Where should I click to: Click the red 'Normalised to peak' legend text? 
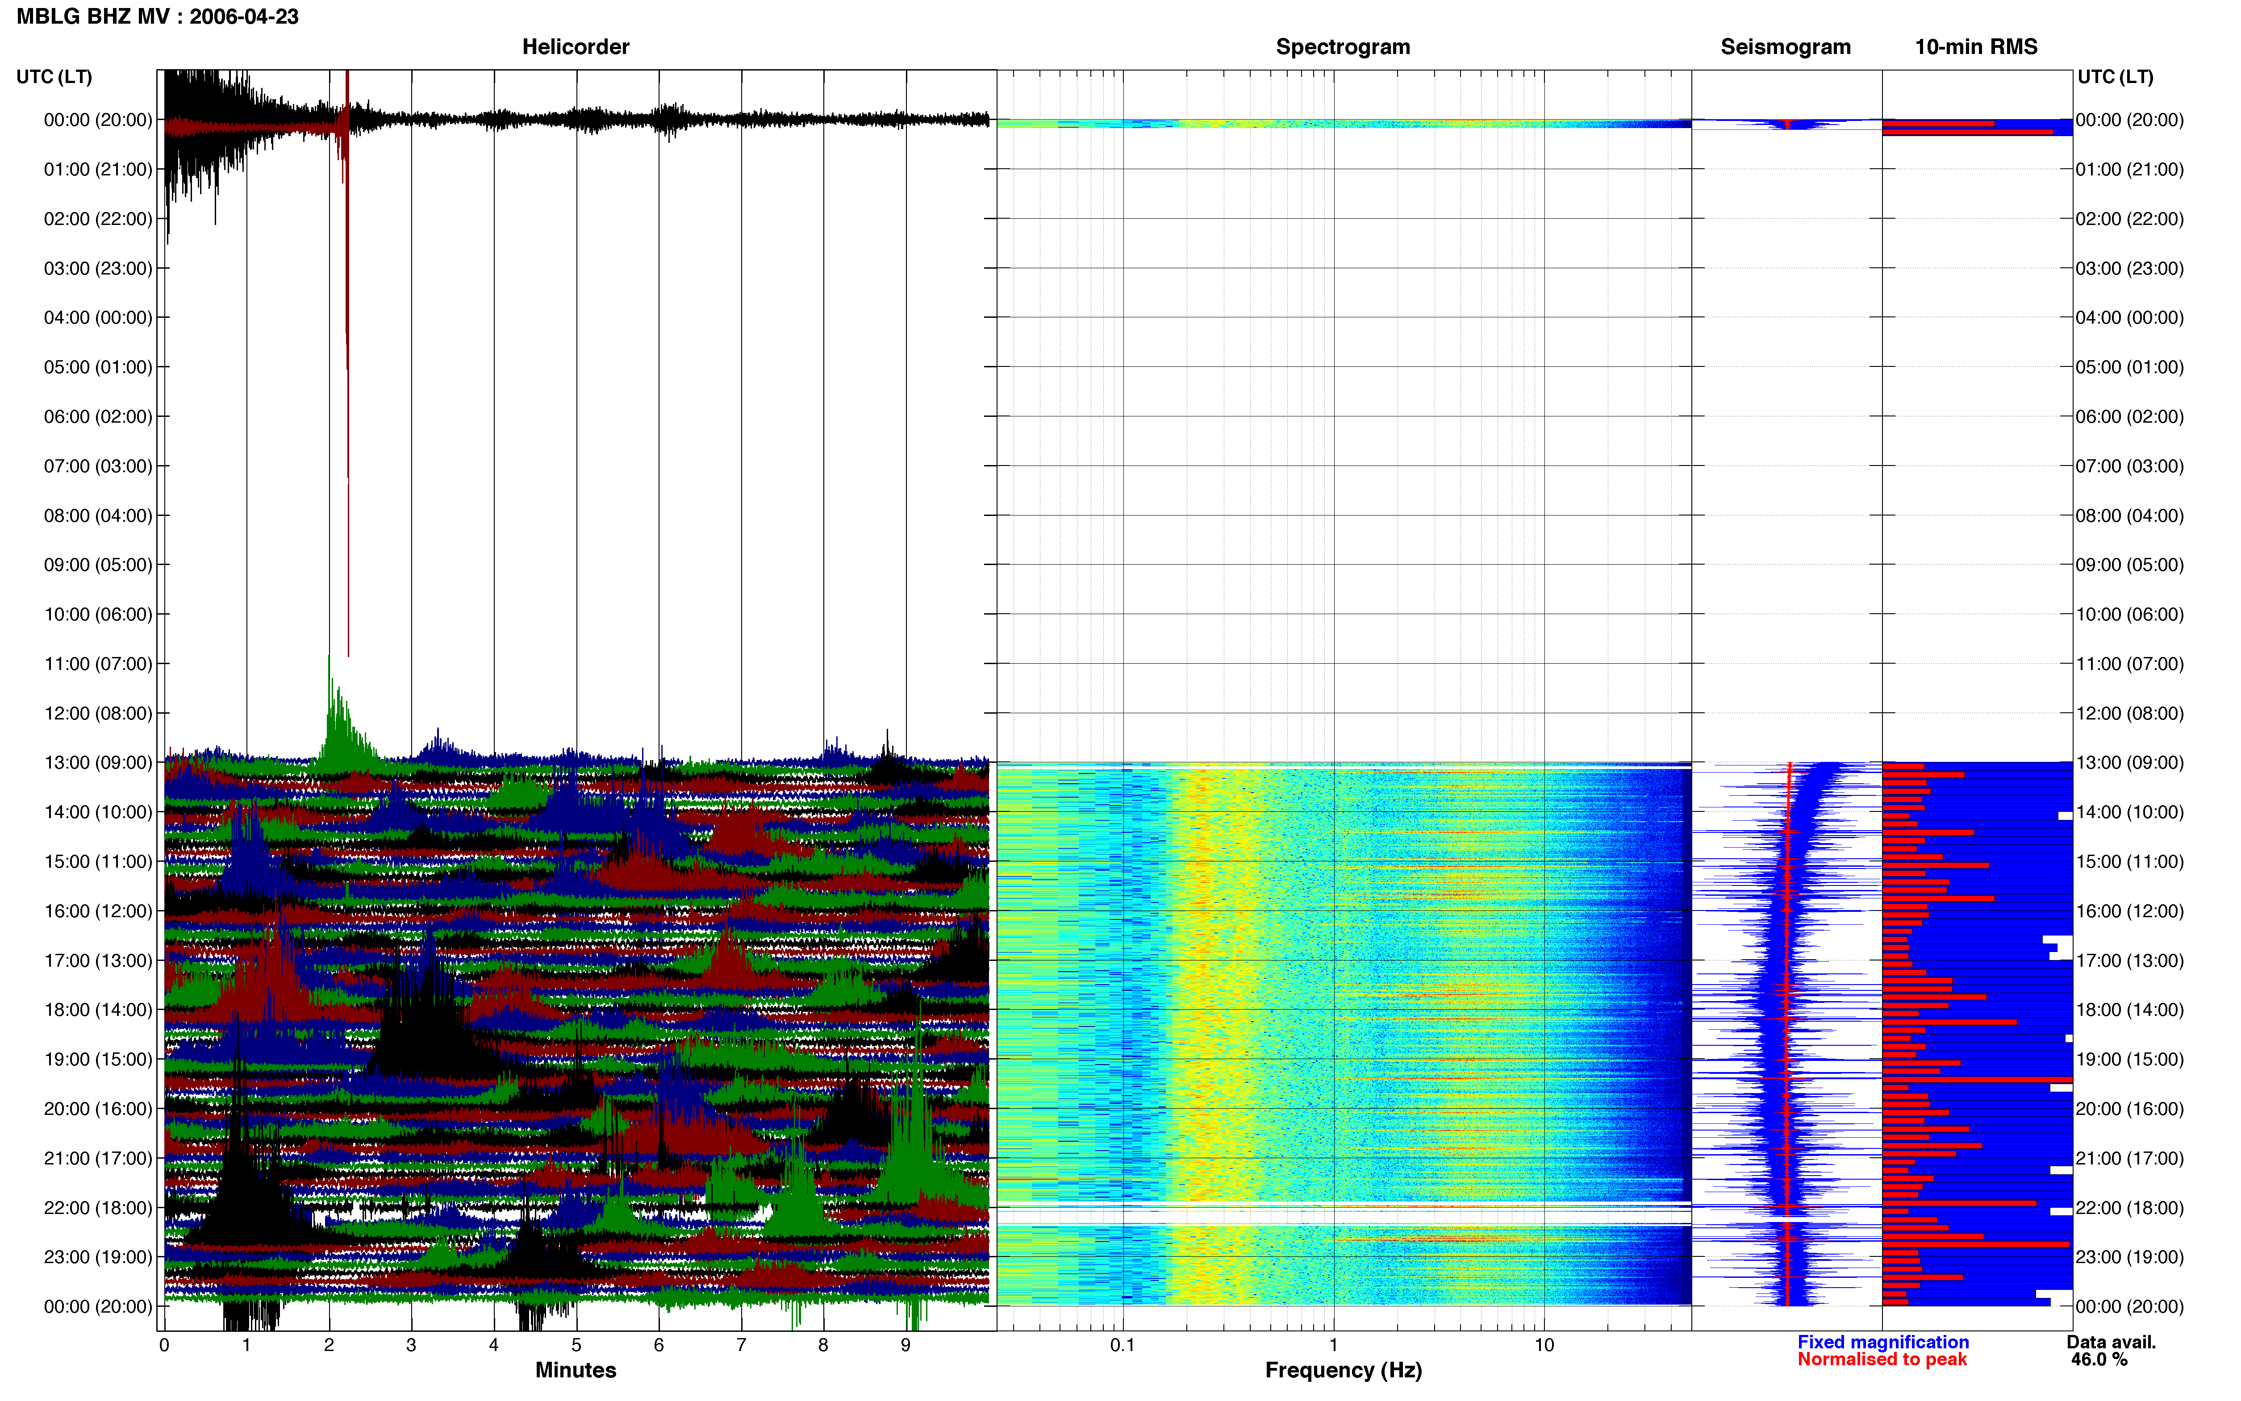pyautogui.click(x=1882, y=1359)
